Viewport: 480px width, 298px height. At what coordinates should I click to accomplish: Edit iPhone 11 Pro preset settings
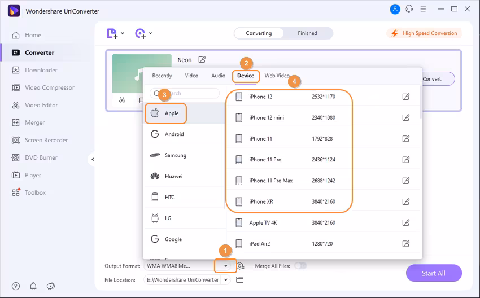pos(405,159)
